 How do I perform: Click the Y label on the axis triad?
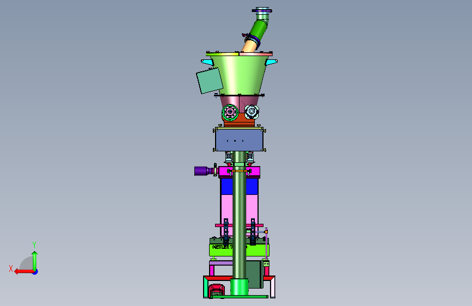click(x=34, y=244)
